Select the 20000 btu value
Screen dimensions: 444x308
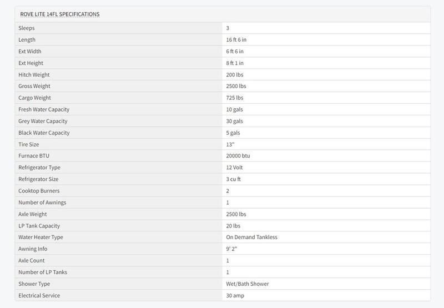238,156
